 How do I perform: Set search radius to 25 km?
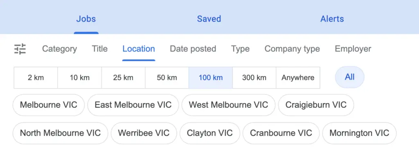tap(123, 78)
